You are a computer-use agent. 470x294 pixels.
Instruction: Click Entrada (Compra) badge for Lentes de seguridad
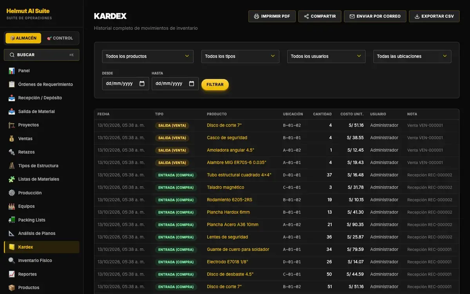point(176,237)
